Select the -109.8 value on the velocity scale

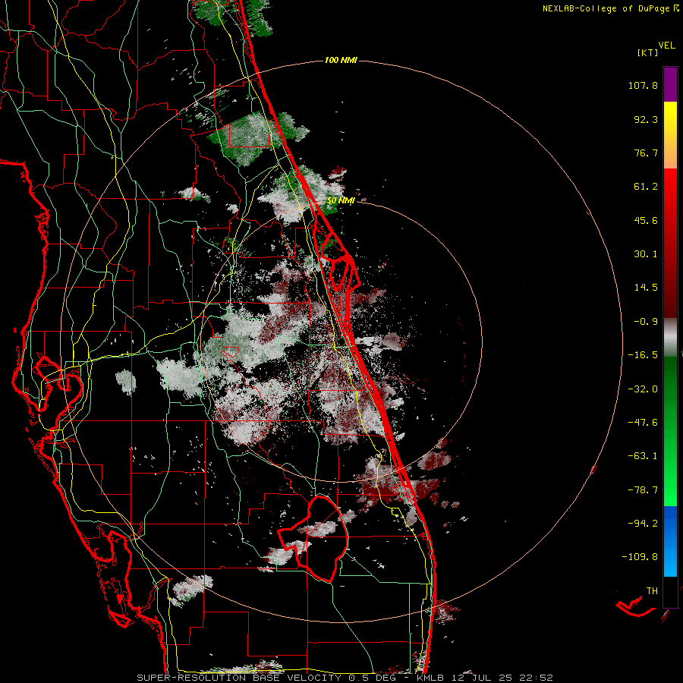tap(640, 557)
